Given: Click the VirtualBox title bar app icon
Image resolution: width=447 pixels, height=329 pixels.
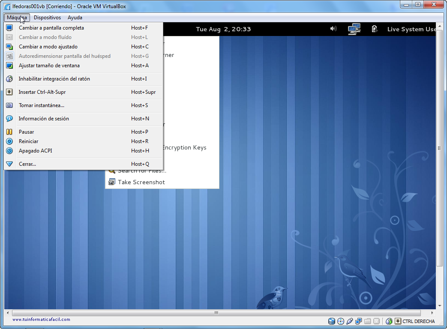Looking at the screenshot, I should tap(7, 6).
